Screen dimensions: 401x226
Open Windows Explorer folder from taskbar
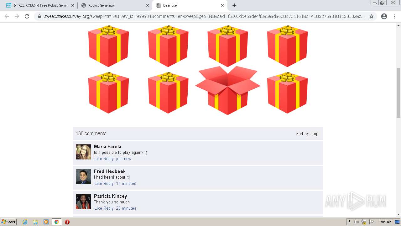pos(35,222)
